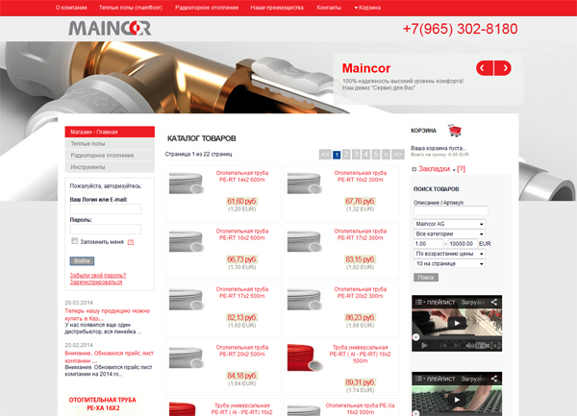This screenshot has height=416, width=577.
Task: Click Зарегистрироваться link
Action: click(x=95, y=282)
